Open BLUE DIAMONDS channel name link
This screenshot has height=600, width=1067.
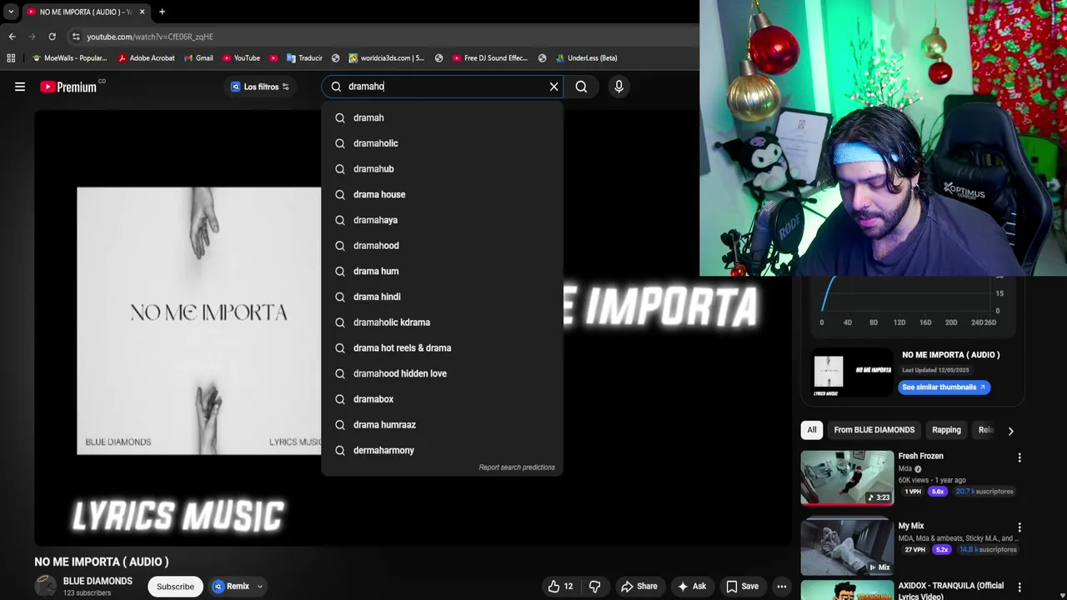click(x=98, y=581)
